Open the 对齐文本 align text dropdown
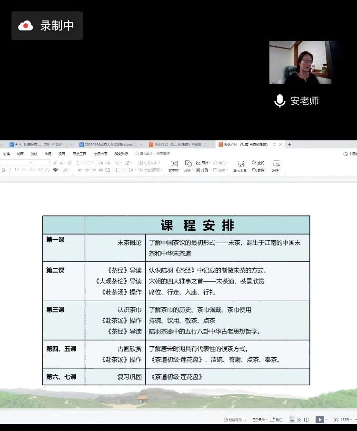This screenshot has width=357, height=431. pos(149,163)
